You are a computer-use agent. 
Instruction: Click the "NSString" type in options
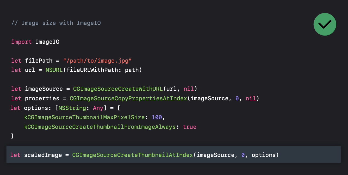pos(72,108)
